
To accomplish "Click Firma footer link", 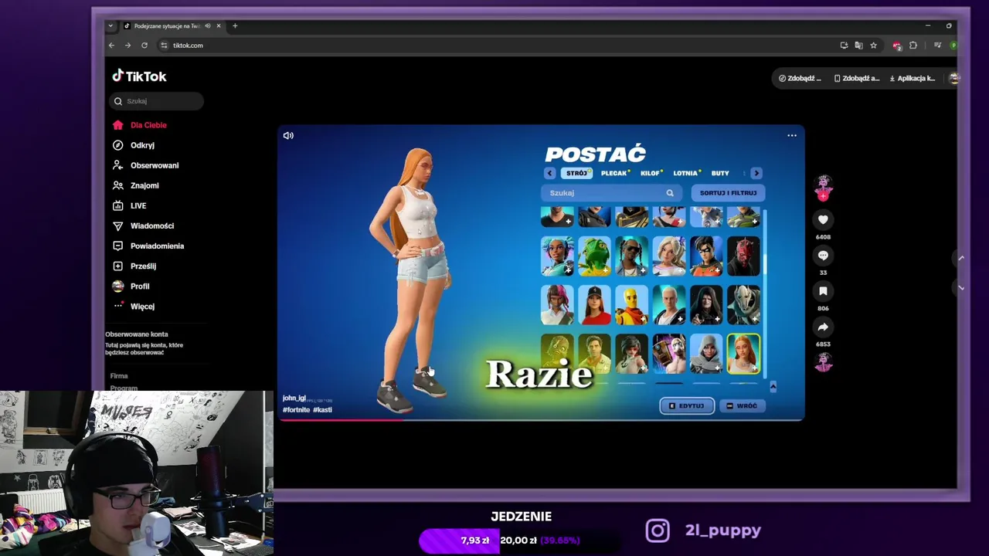I will [x=119, y=376].
